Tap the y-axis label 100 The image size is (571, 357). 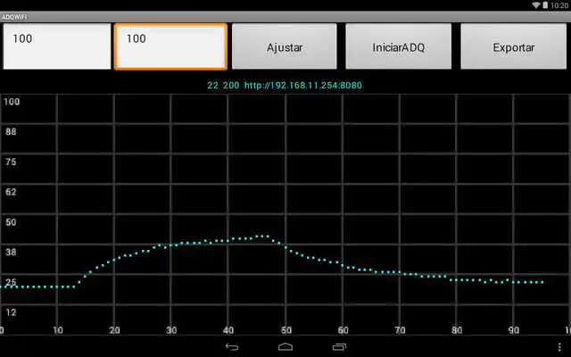[x=12, y=102]
